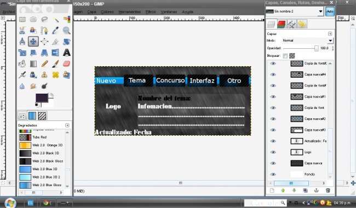The height and width of the screenshot is (208, 356).
Task: Hide the Logo layer
Action: 273,152
